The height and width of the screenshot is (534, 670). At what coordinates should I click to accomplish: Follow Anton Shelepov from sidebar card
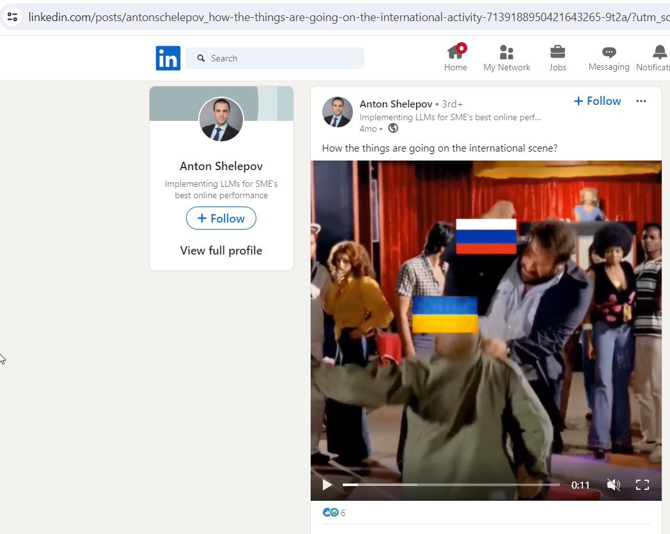(221, 219)
